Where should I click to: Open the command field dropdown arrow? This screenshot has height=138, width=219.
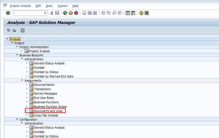[x=45, y=13]
